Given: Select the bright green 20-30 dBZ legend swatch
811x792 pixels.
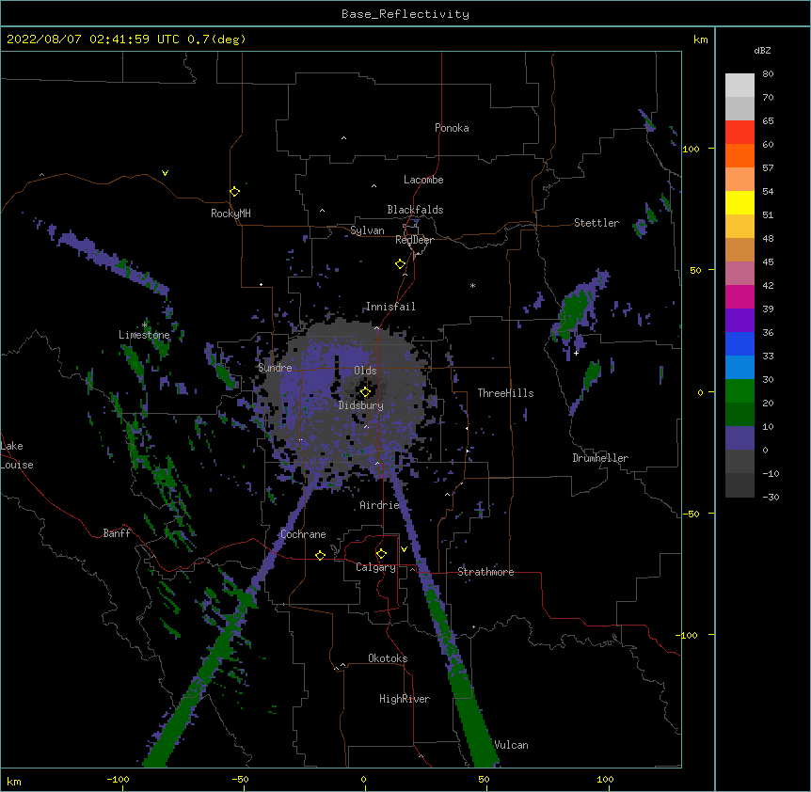Looking at the screenshot, I should 739,391.
